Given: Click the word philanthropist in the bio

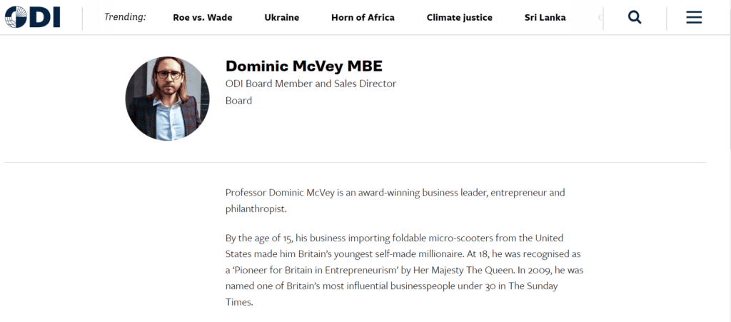Looking at the screenshot, I should [256, 209].
